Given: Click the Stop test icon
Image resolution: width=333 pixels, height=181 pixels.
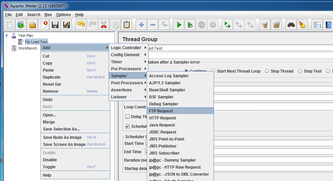Looking at the screenshot, I should (x=202, y=25).
